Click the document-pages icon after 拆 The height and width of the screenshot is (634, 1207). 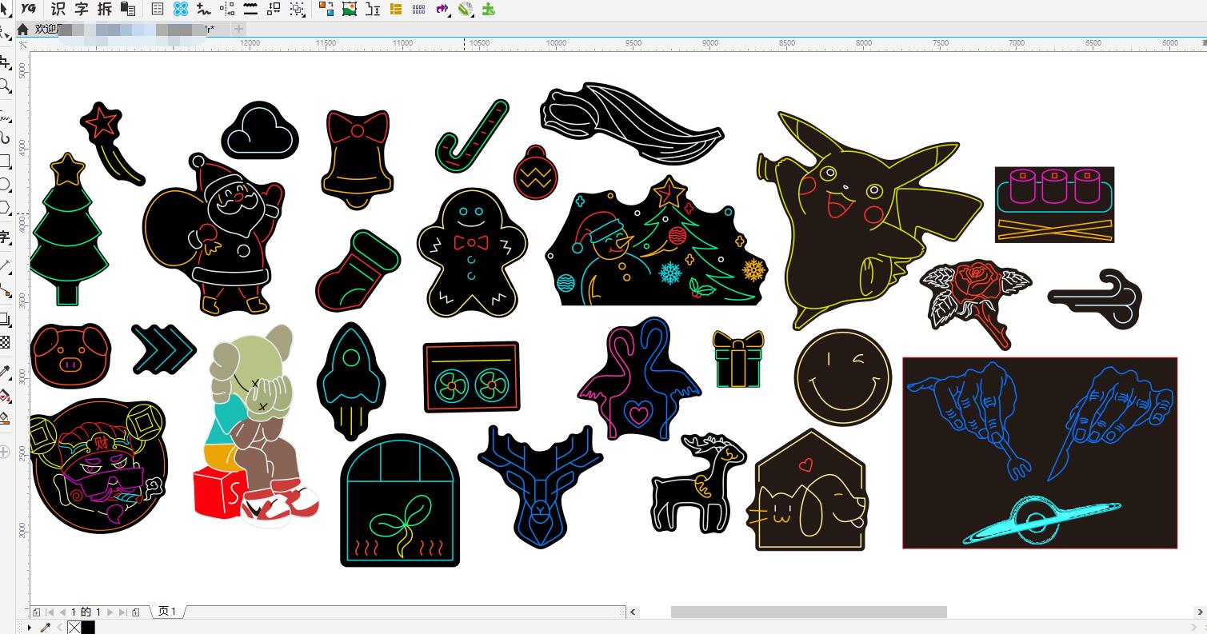coord(127,9)
